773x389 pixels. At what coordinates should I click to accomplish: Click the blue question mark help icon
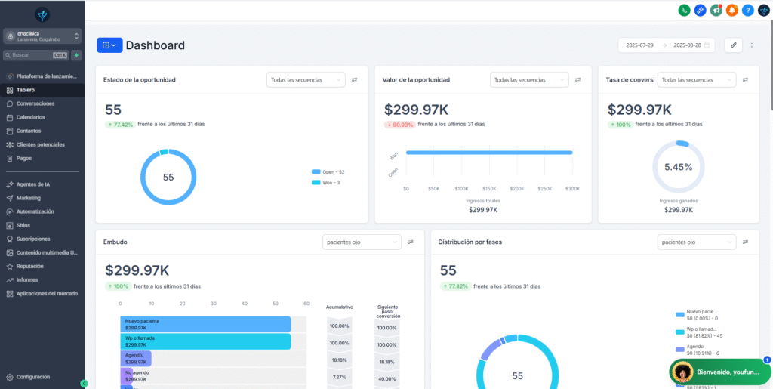[x=748, y=11]
